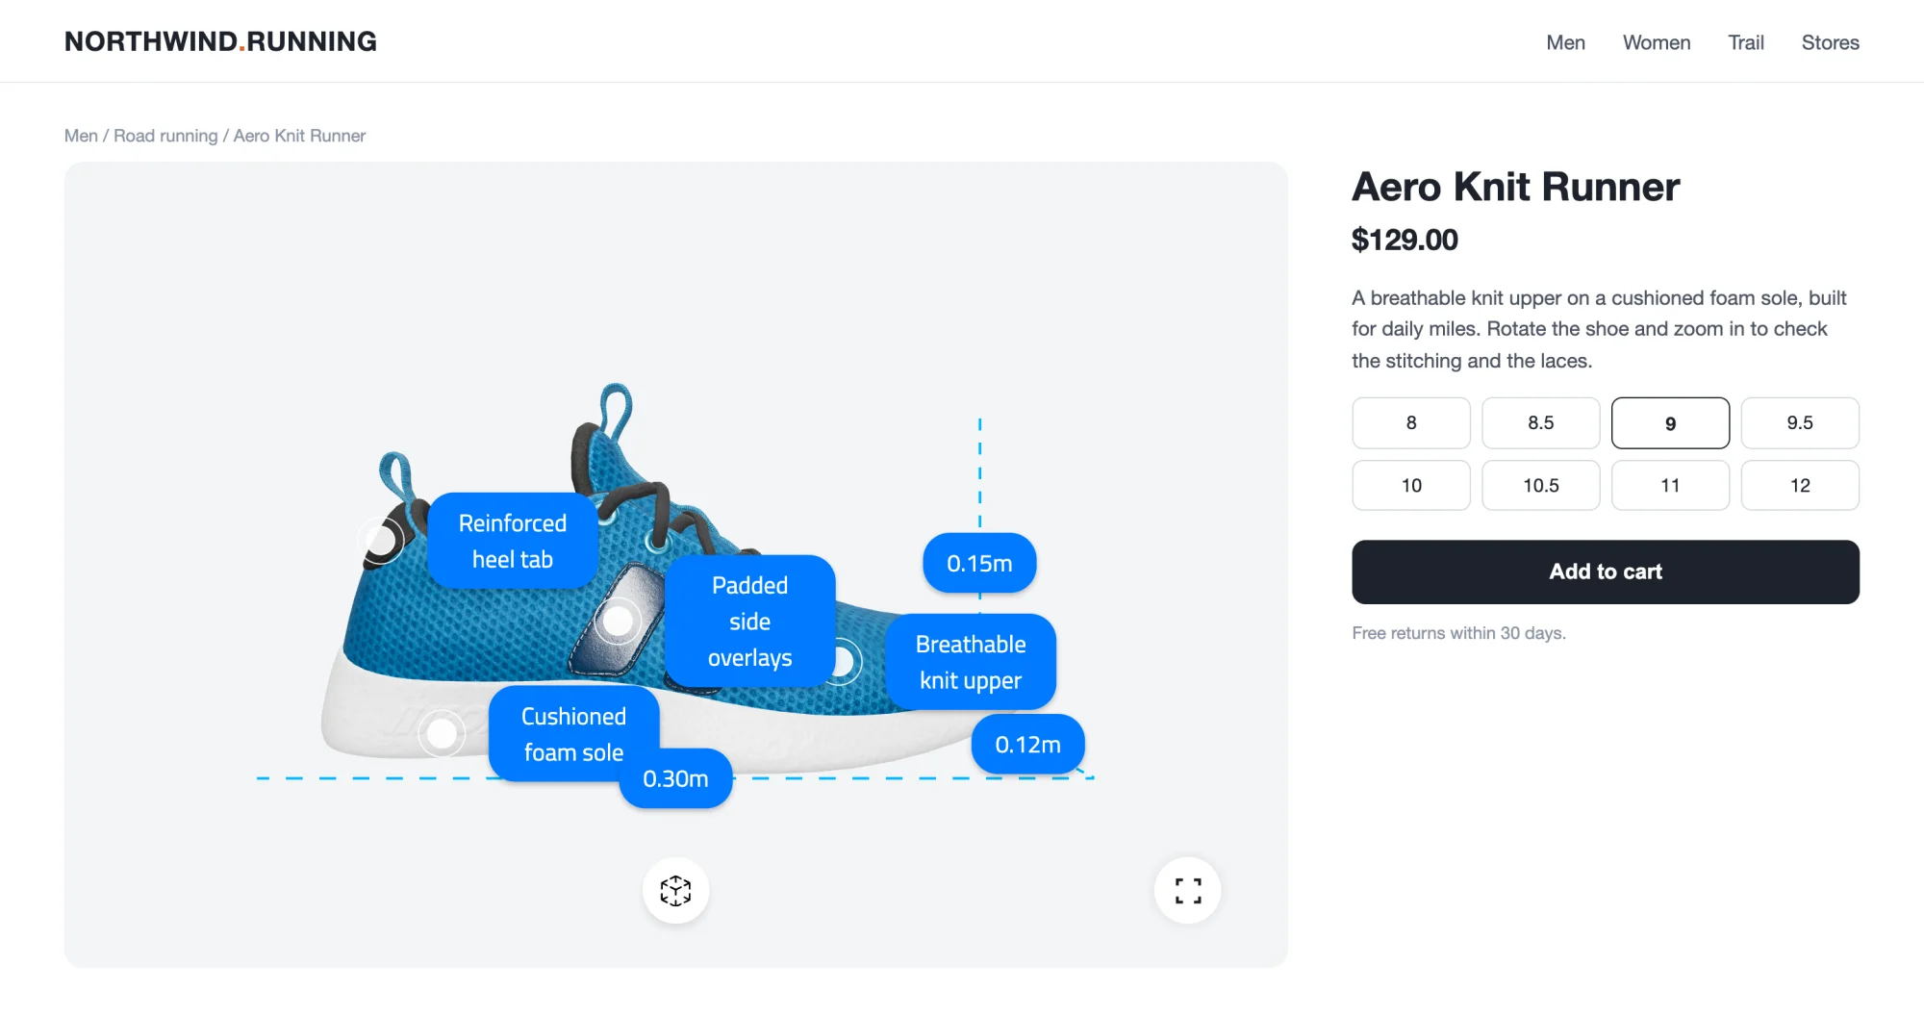The image size is (1924, 1016).
Task: Click the Free returns within 30 days note
Action: 1458,633
